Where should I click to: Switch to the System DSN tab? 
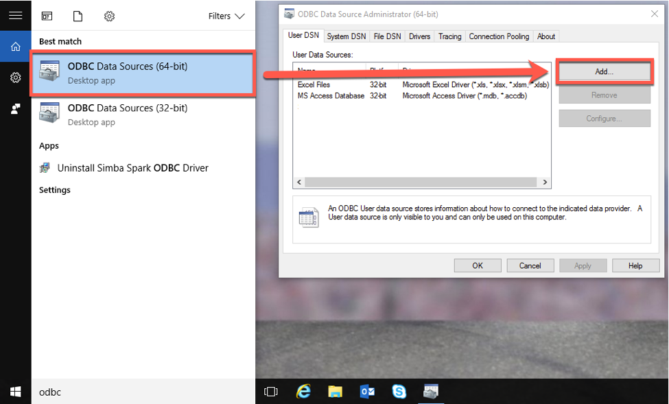[347, 36]
